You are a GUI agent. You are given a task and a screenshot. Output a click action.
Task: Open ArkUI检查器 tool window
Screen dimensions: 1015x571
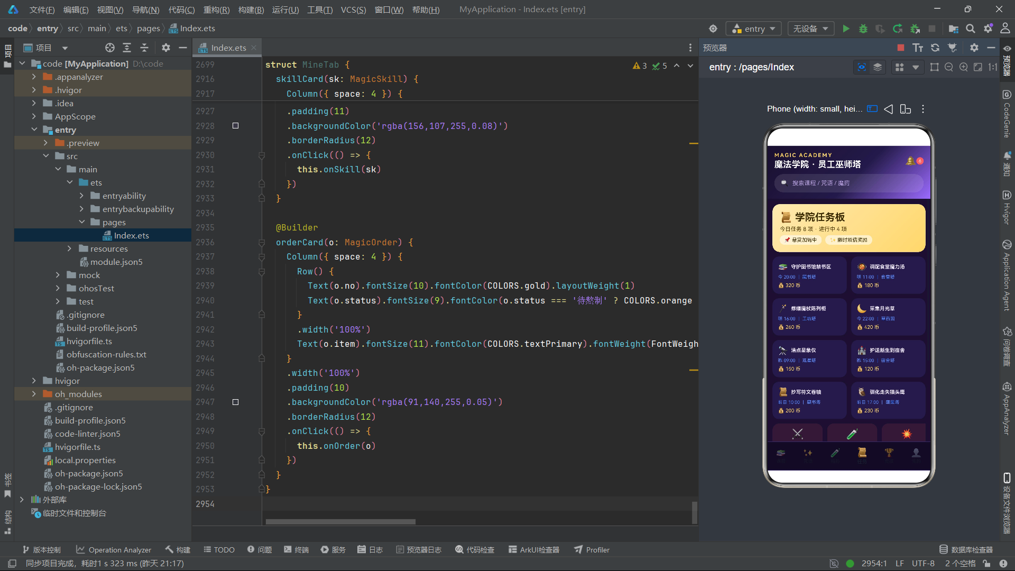534,550
